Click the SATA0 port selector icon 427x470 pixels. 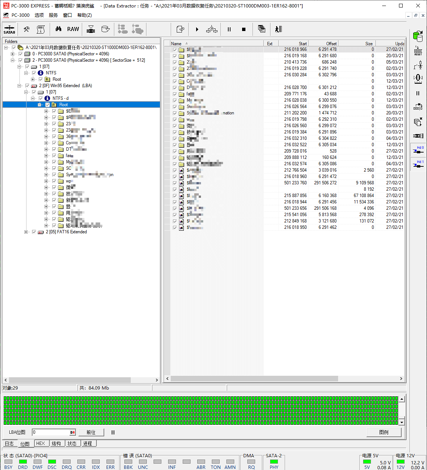(x=9, y=29)
